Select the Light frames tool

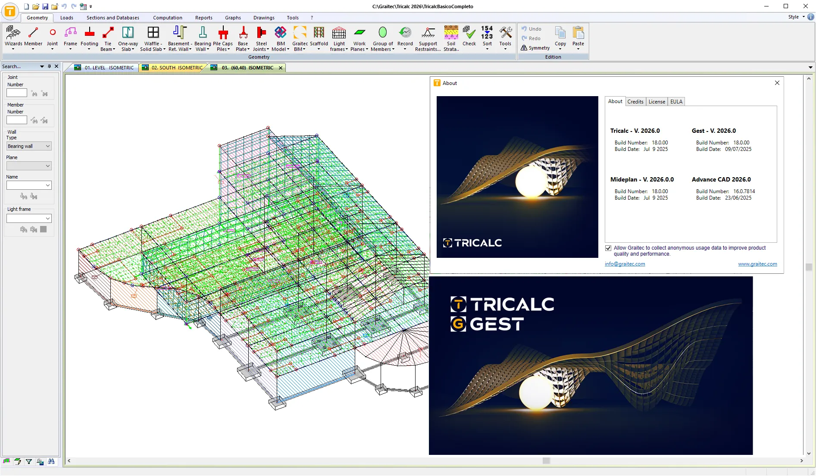(339, 38)
